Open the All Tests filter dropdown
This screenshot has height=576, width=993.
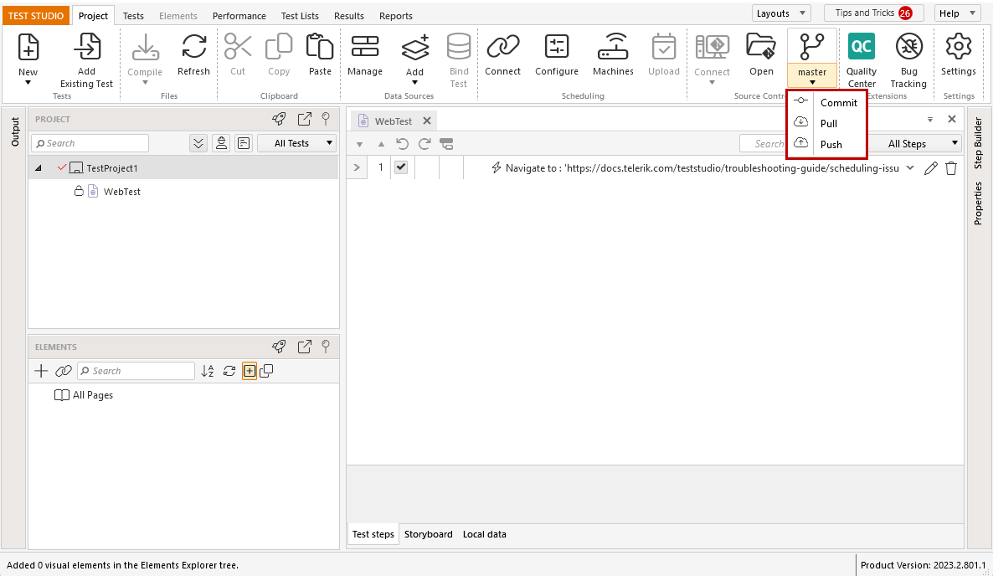tap(297, 143)
